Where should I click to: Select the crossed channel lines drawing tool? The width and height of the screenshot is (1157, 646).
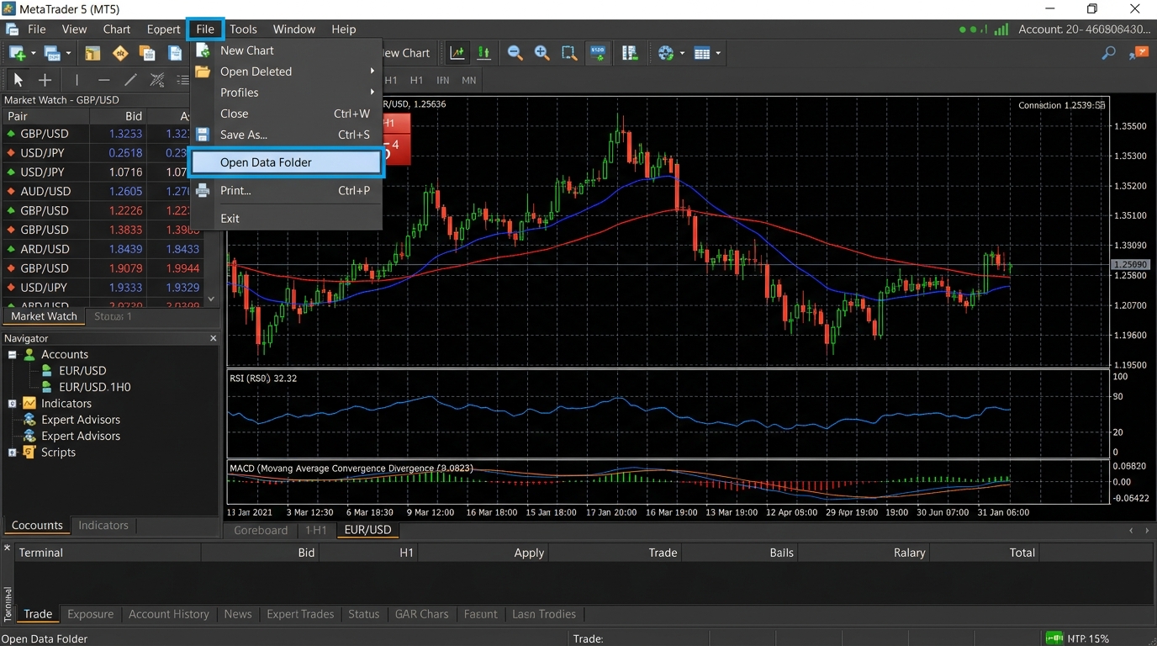pos(157,80)
